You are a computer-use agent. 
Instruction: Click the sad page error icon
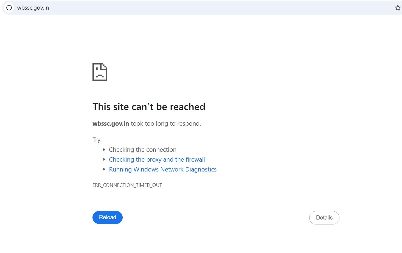(x=100, y=72)
